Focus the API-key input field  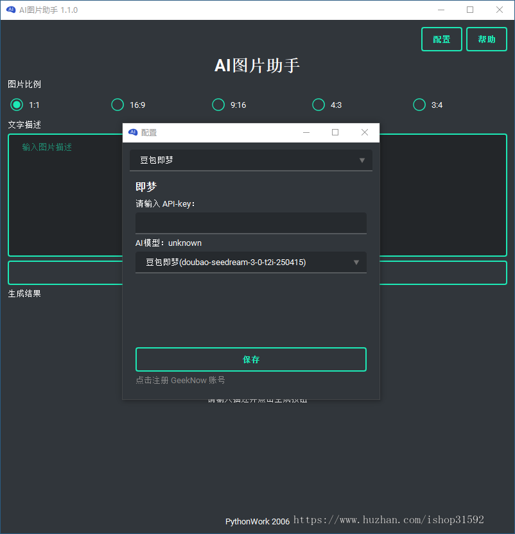click(x=251, y=223)
